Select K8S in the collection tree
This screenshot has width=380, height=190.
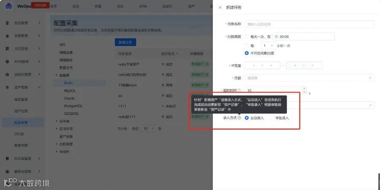[x=62, y=45]
